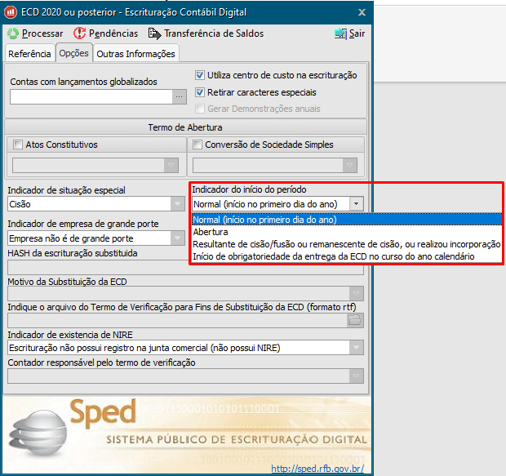
Task: Uncheck 'Retirar caracteres especiais' option
Action: pos(200,92)
